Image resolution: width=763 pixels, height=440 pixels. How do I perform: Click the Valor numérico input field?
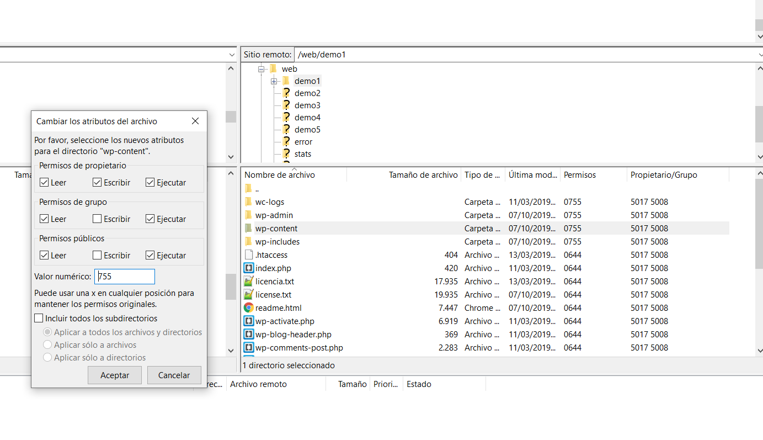(x=125, y=277)
